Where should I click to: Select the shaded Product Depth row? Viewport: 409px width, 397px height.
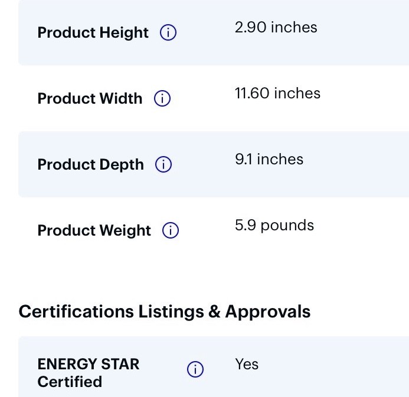(214, 164)
